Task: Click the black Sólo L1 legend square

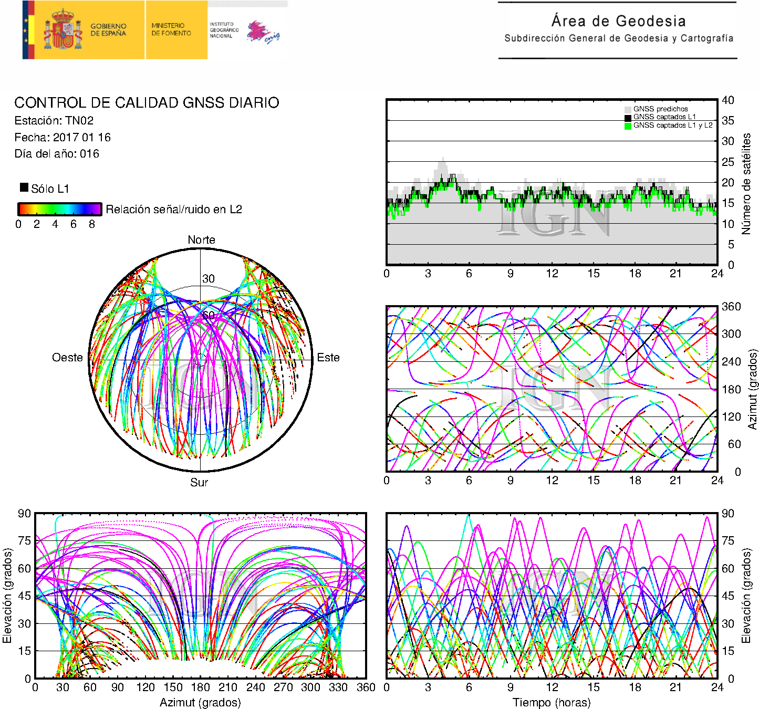Action: point(24,187)
